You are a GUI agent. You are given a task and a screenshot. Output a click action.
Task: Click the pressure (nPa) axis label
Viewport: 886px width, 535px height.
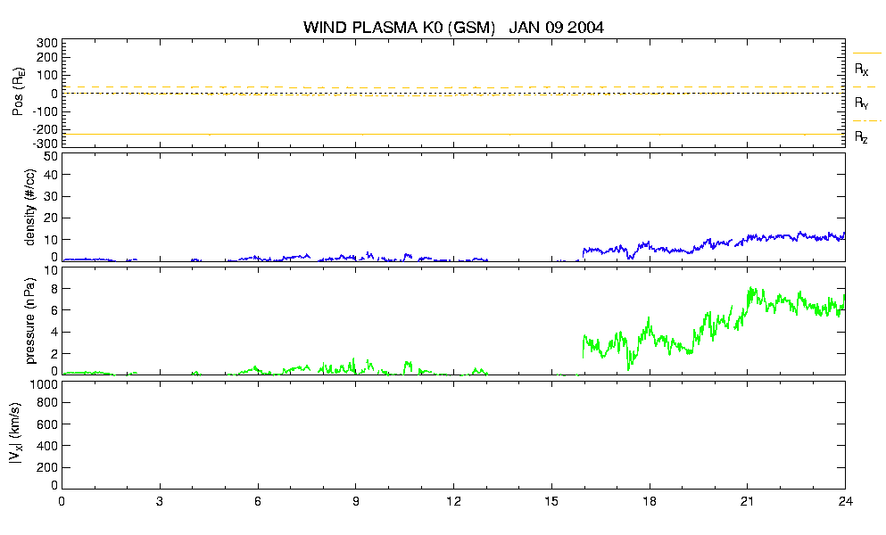pyautogui.click(x=30, y=321)
